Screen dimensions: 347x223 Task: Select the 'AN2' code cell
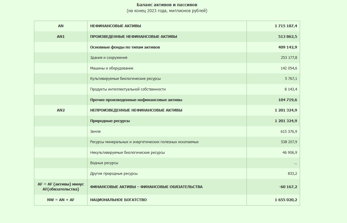pyautogui.click(x=61, y=110)
